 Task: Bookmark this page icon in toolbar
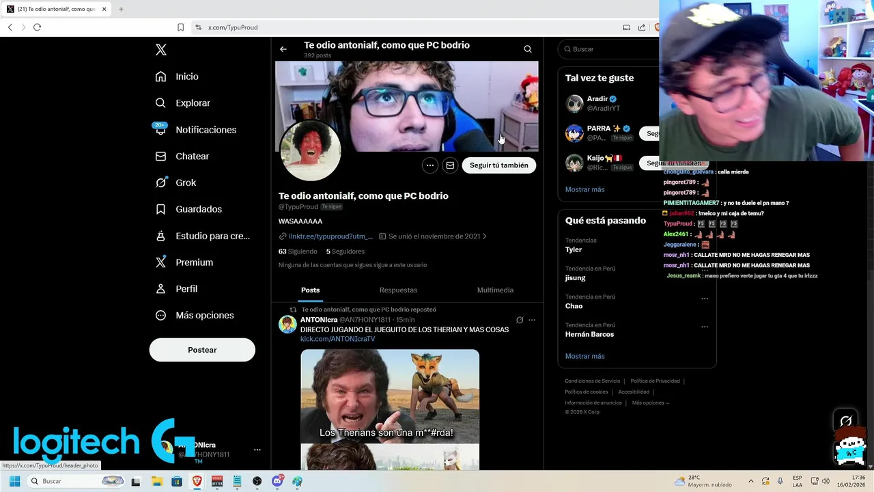[180, 27]
